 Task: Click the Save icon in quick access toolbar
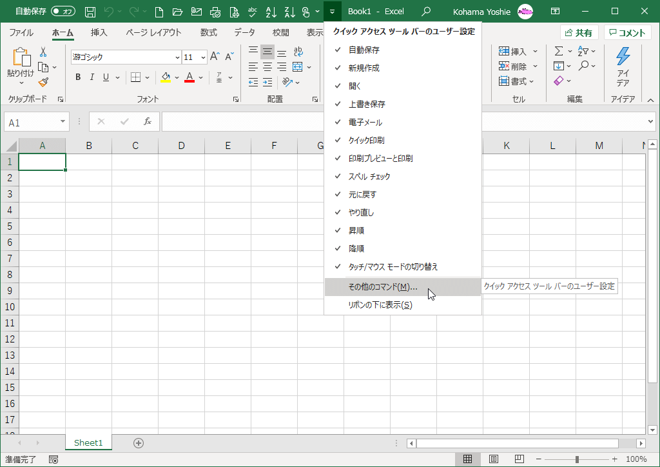[x=90, y=12]
